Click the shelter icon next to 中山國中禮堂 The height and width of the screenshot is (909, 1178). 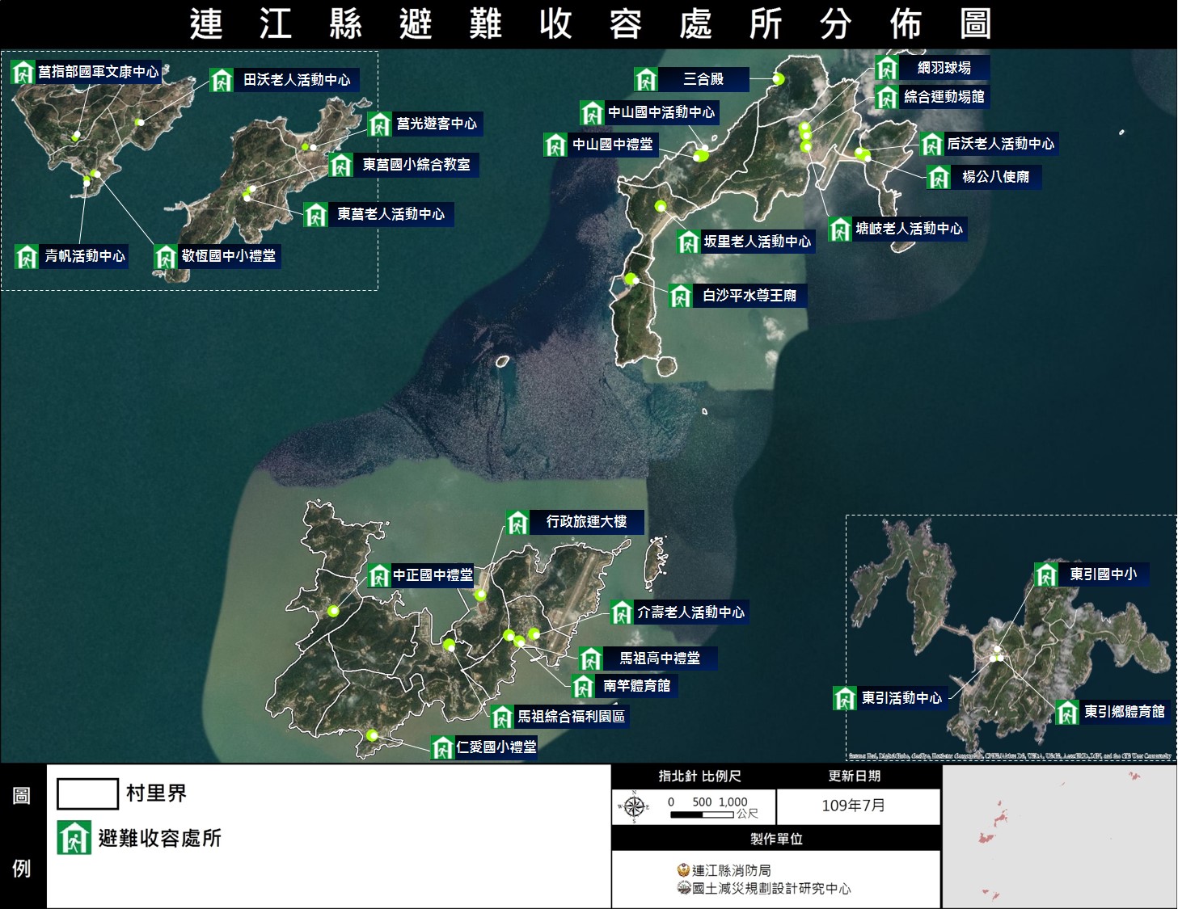(x=555, y=145)
